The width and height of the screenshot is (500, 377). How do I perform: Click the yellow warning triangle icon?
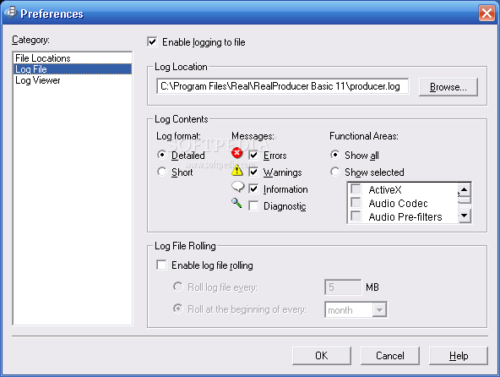237,170
